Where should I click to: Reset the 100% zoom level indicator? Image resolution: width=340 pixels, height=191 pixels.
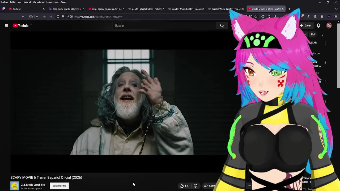[30, 17]
